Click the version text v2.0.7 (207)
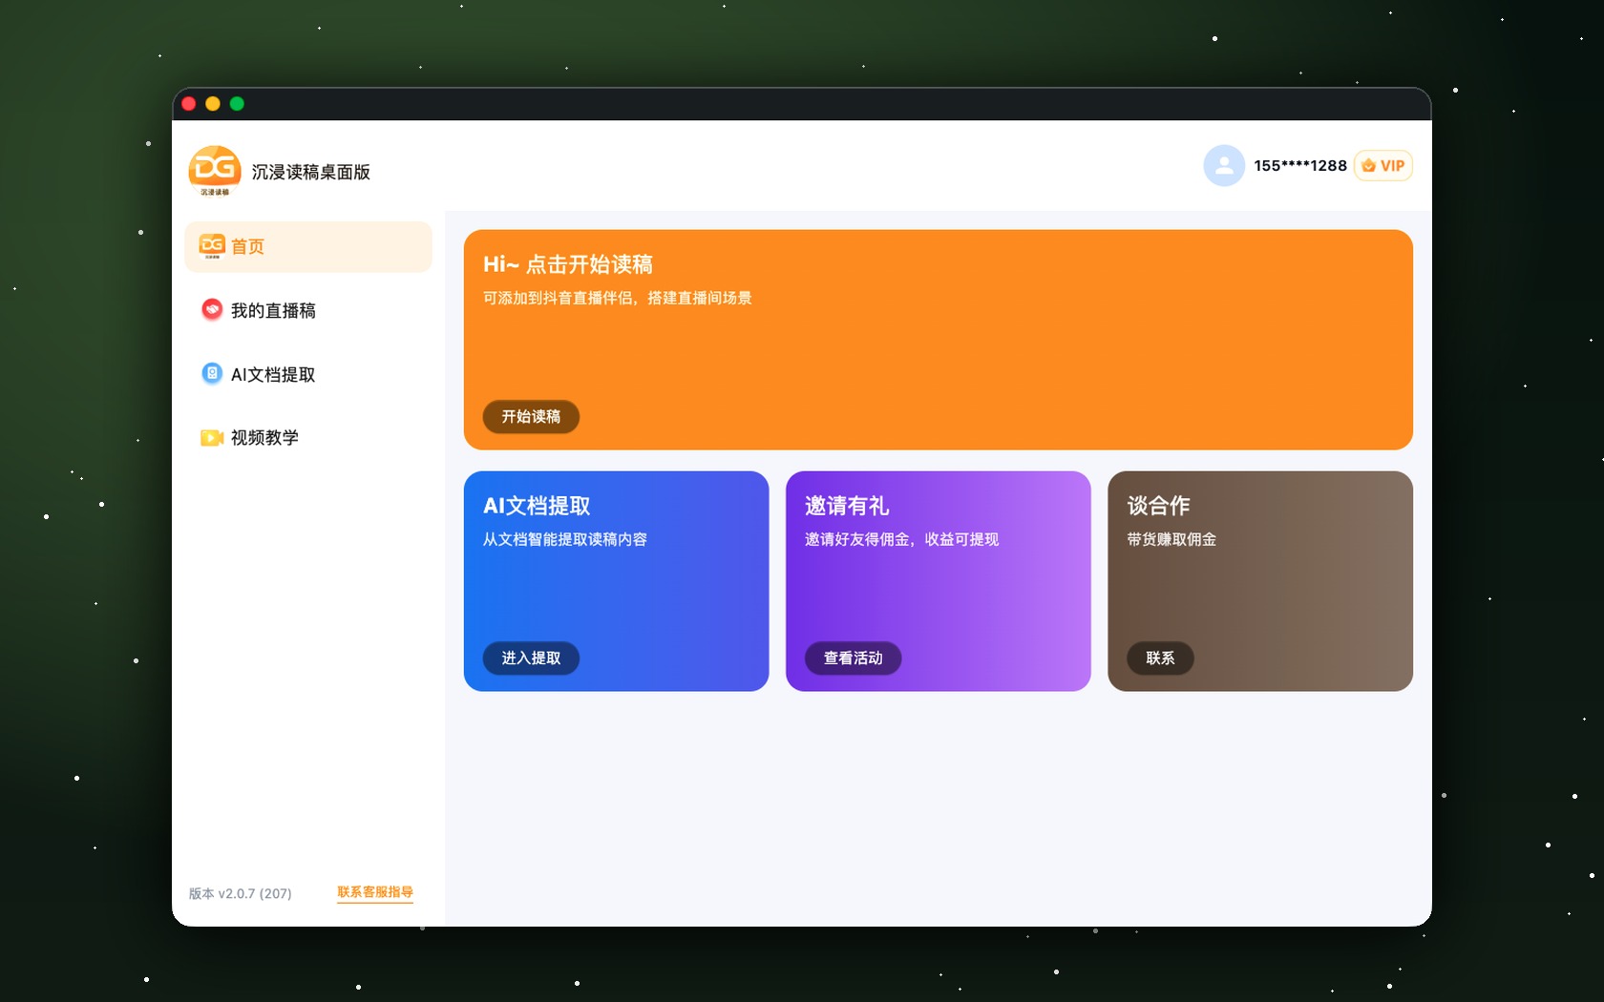The height and width of the screenshot is (1002, 1604). (240, 893)
